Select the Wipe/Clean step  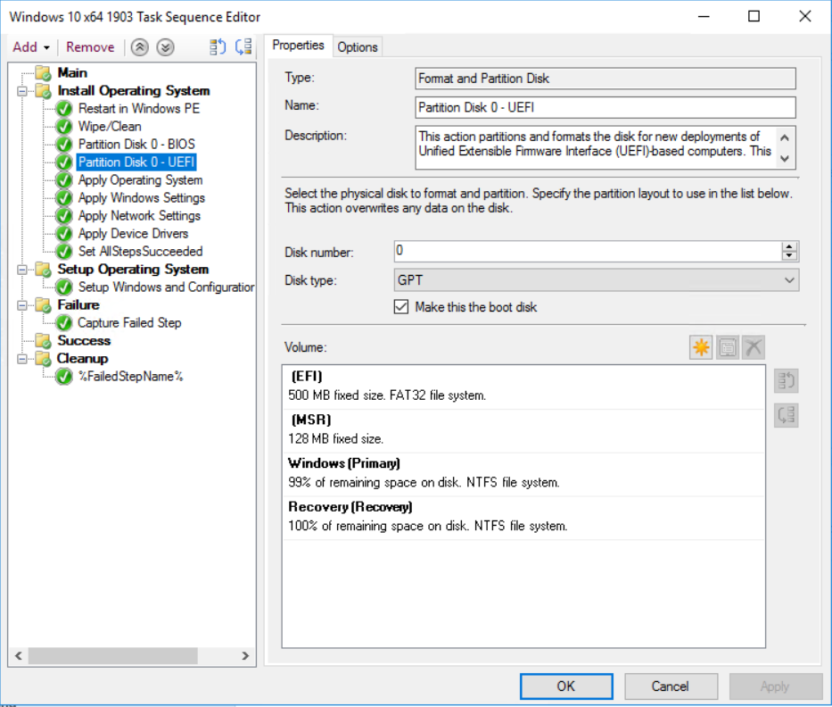pyautogui.click(x=110, y=127)
